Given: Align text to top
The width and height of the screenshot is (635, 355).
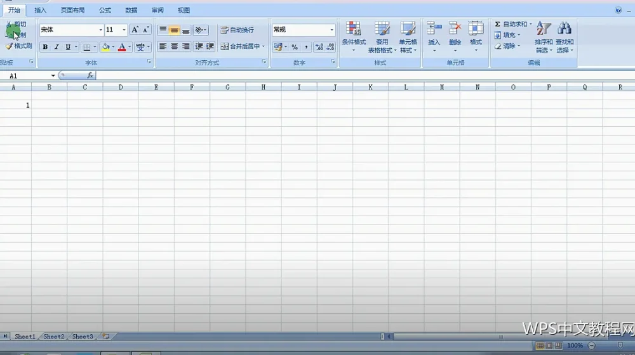Looking at the screenshot, I should [163, 30].
